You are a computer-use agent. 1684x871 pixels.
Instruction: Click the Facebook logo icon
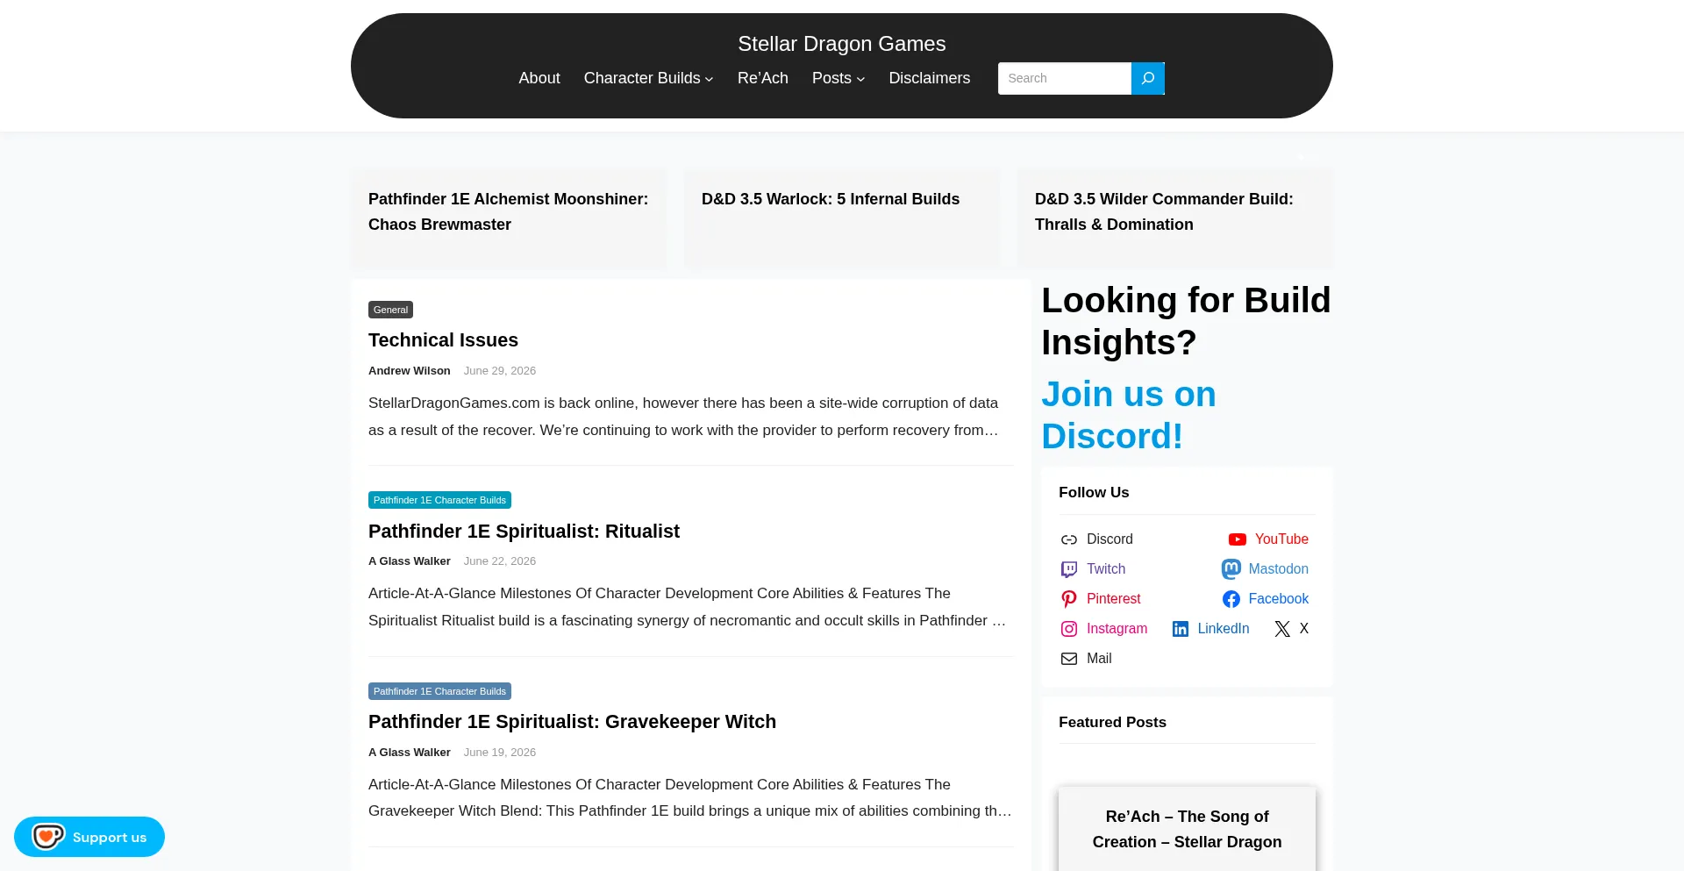(x=1231, y=599)
